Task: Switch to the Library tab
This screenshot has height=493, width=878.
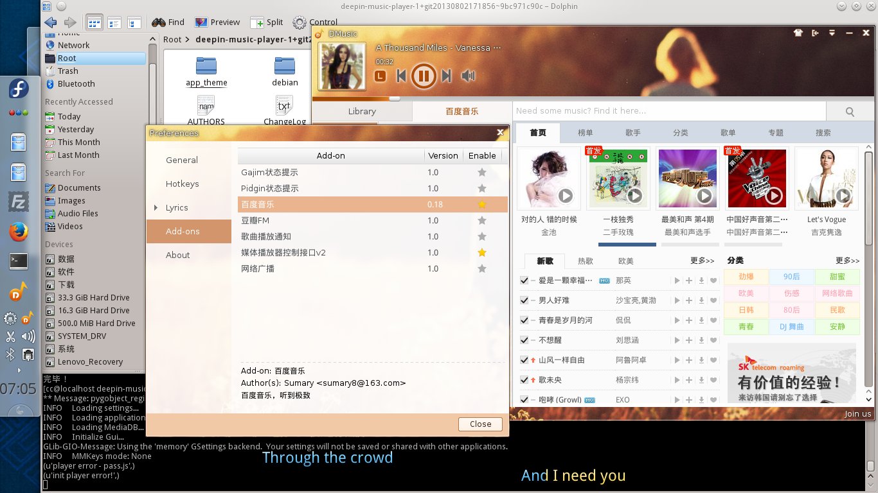Action: (x=362, y=111)
